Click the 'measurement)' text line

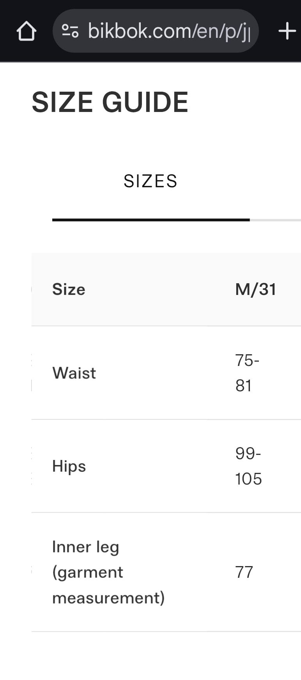(108, 598)
